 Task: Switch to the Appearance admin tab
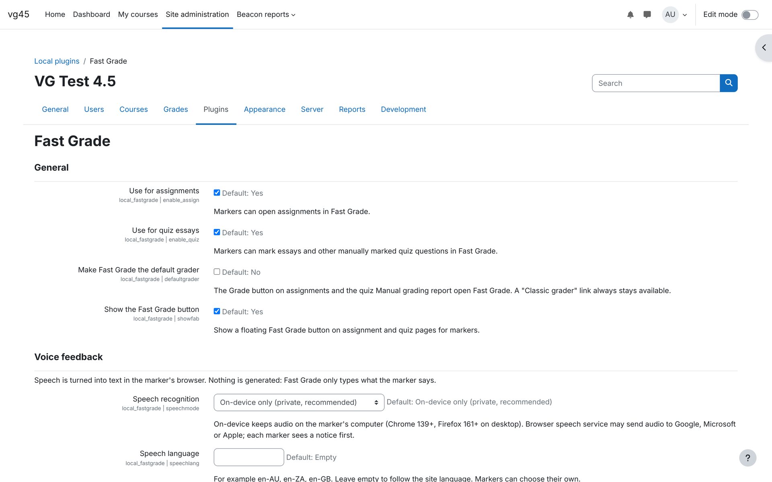tap(265, 109)
